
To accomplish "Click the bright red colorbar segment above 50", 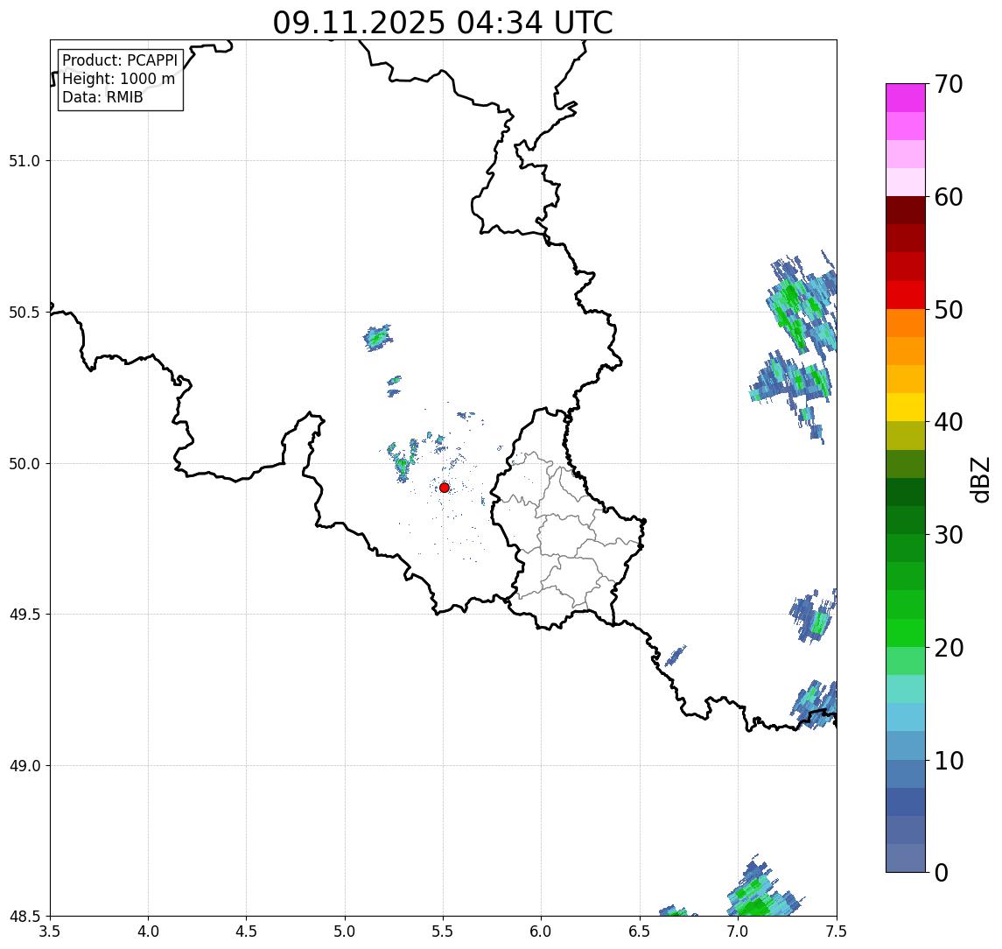I will click(x=906, y=295).
